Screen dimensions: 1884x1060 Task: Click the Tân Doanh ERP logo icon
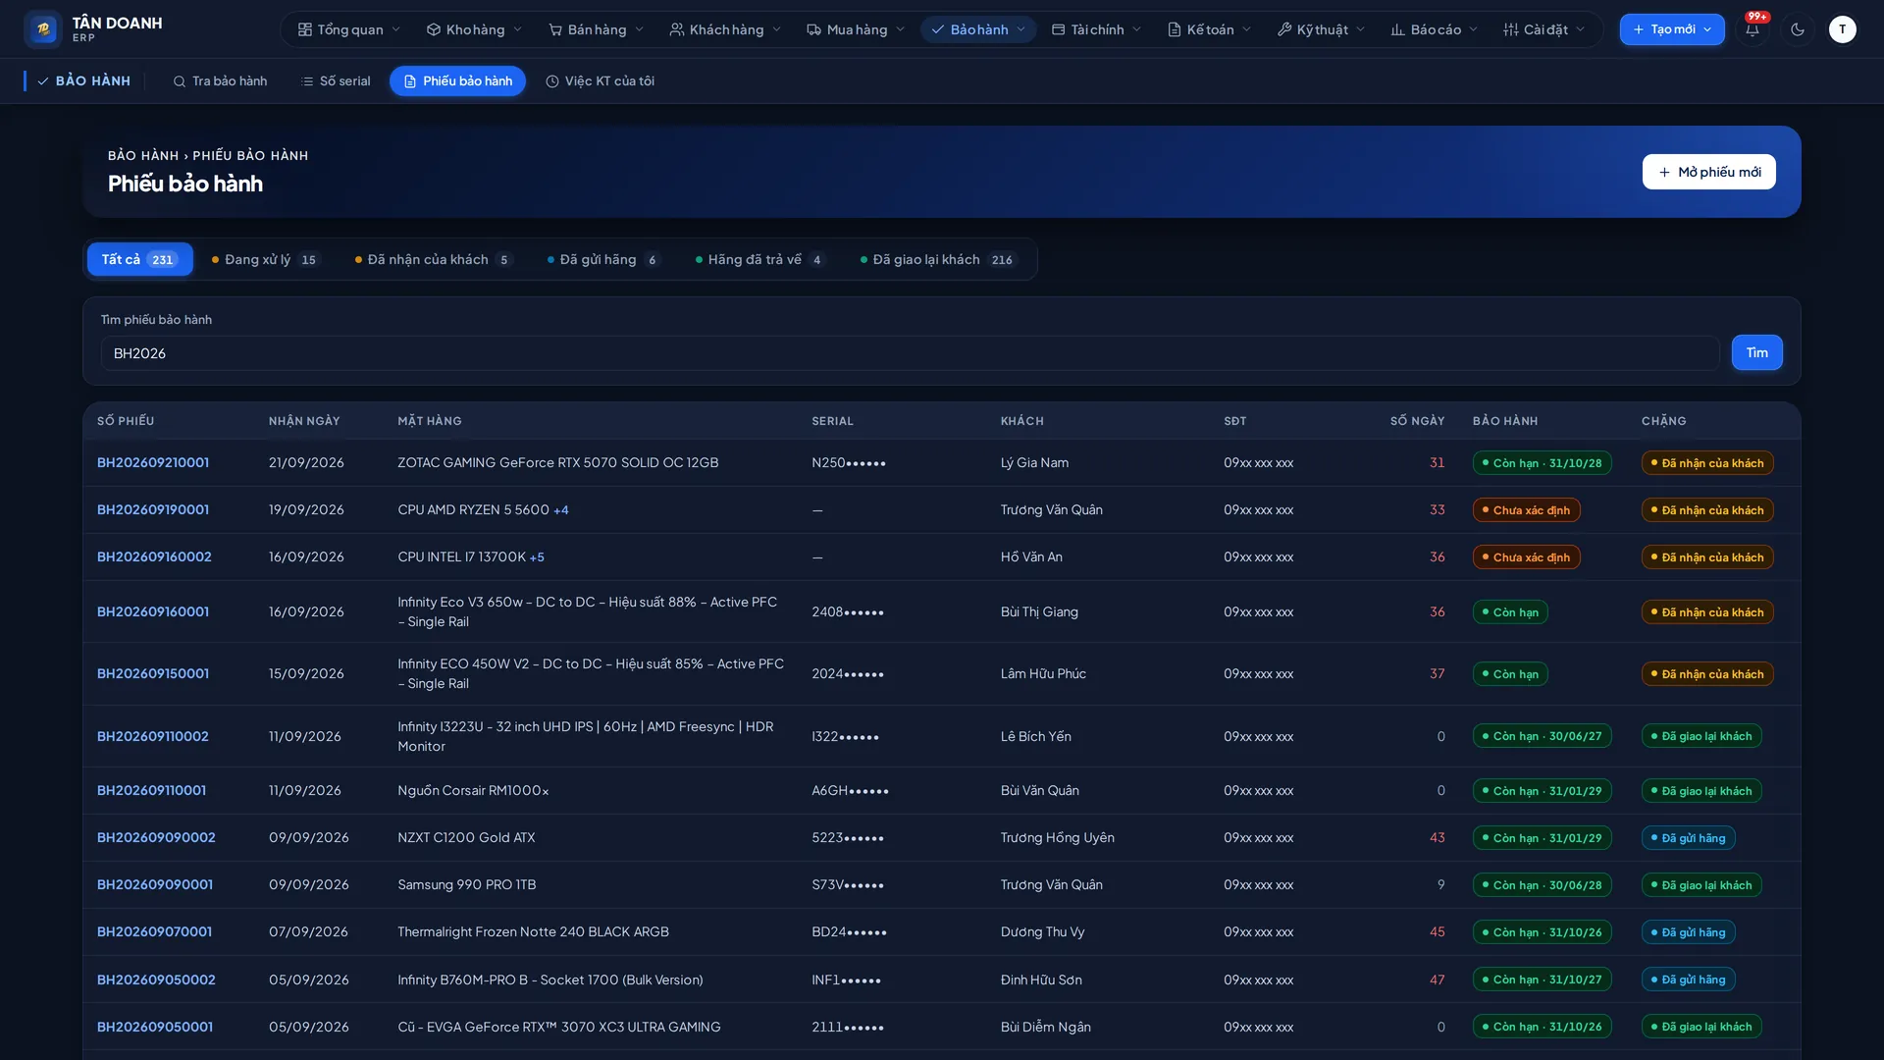click(x=42, y=29)
